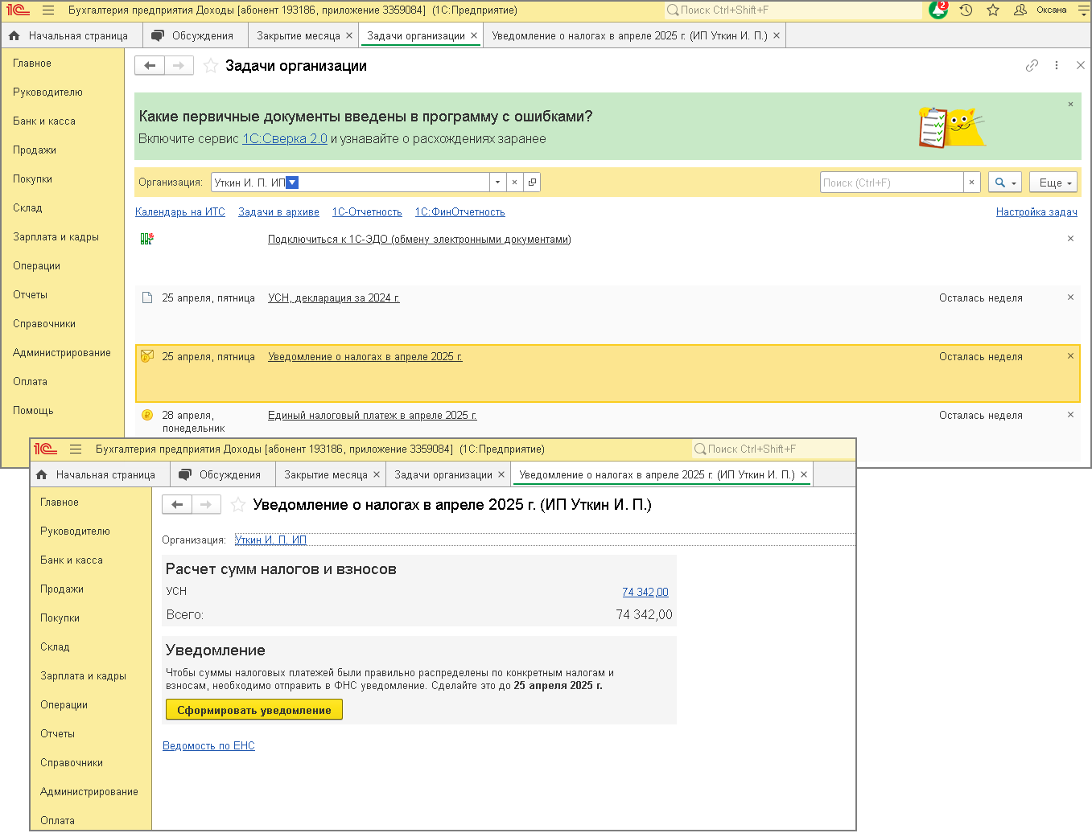
Task: Close the Закрытие месяца tab in top window
Action: coord(349,35)
